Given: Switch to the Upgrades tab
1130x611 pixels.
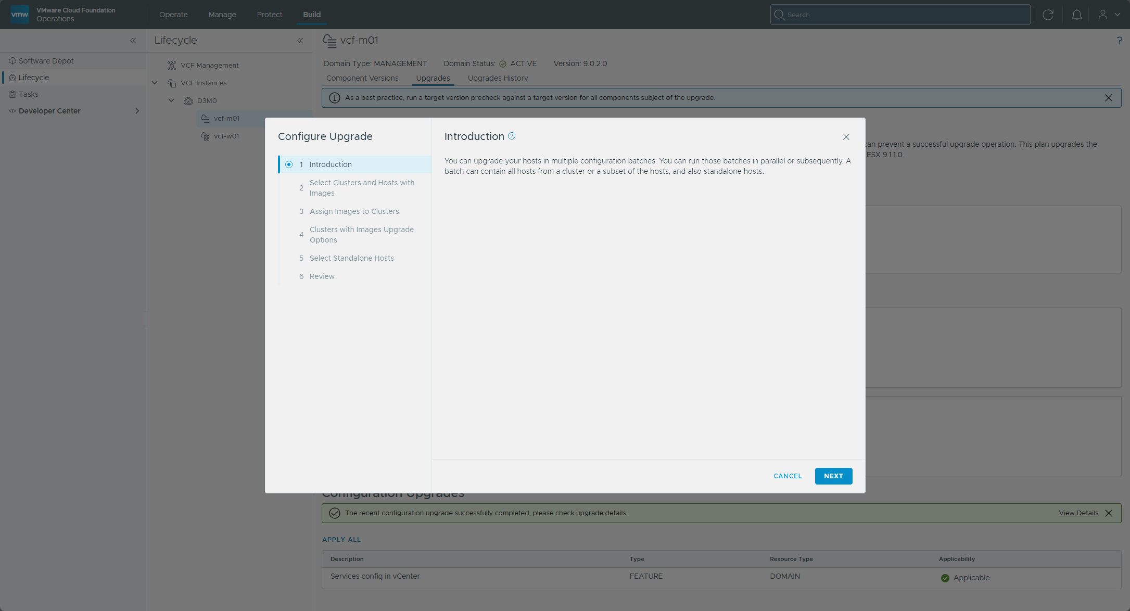Looking at the screenshot, I should [433, 78].
